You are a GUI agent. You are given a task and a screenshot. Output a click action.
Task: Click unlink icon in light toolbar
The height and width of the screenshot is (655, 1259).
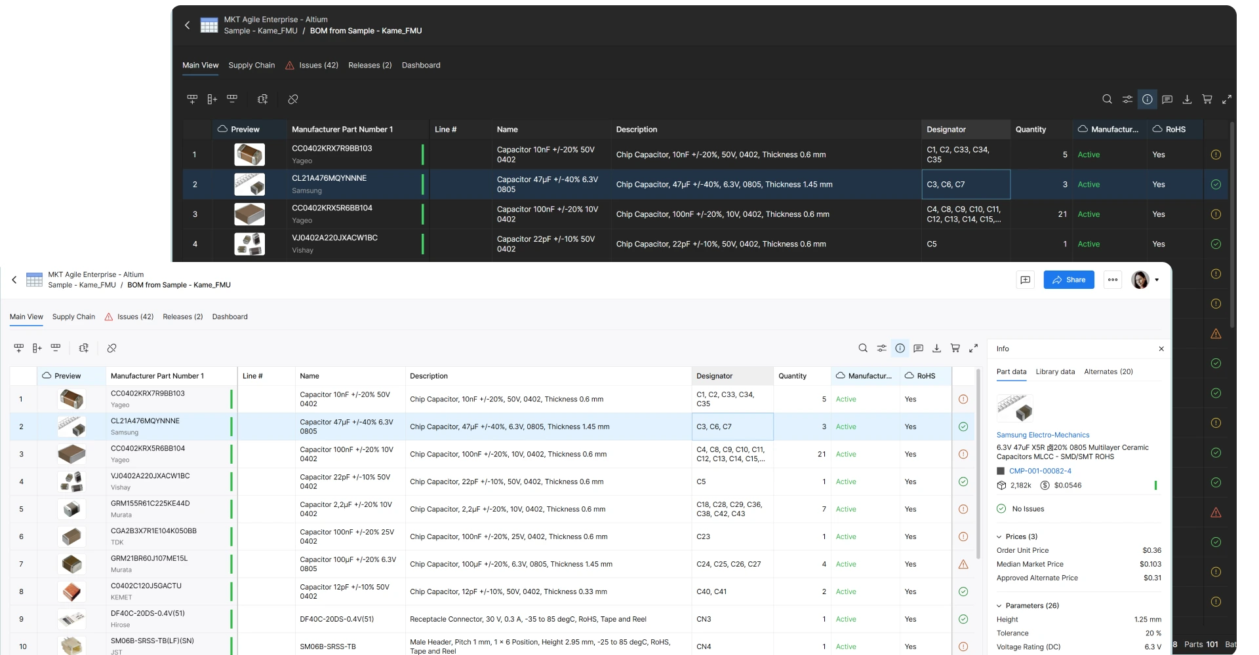click(x=111, y=348)
